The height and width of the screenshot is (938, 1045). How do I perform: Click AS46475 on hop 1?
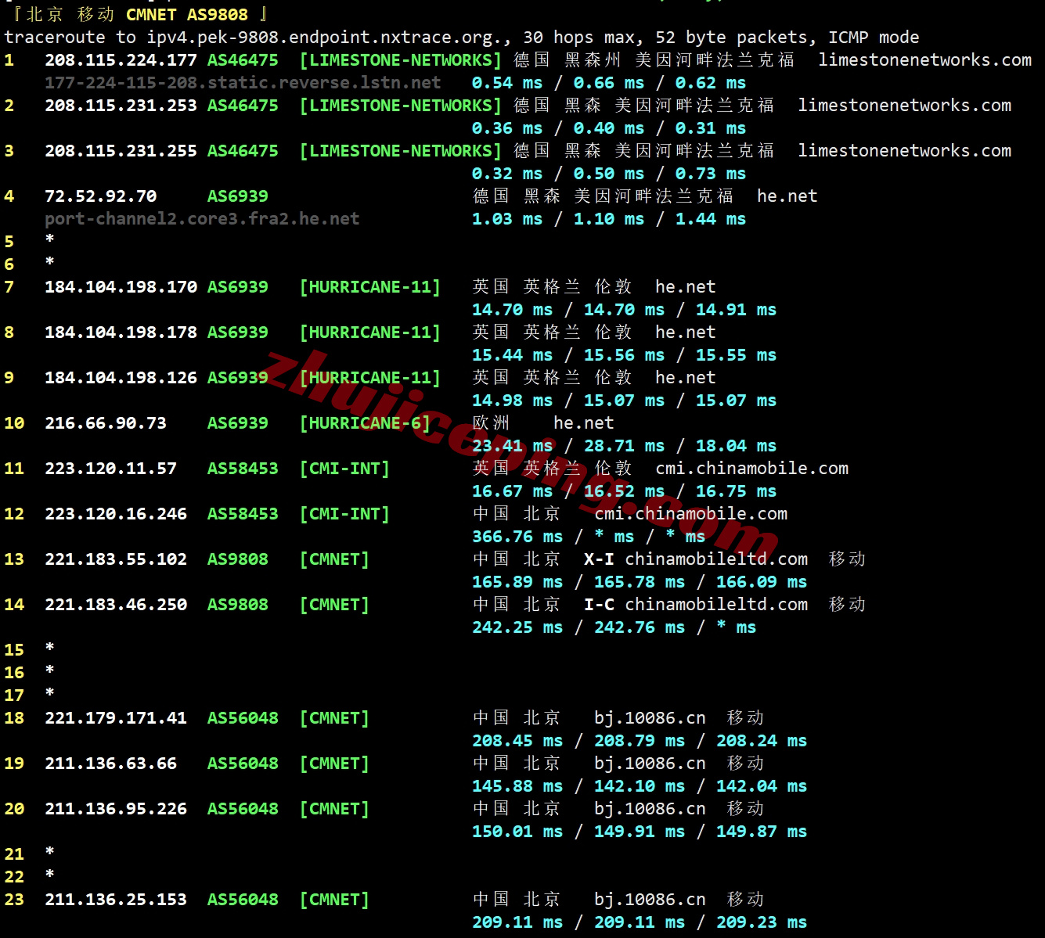243,60
